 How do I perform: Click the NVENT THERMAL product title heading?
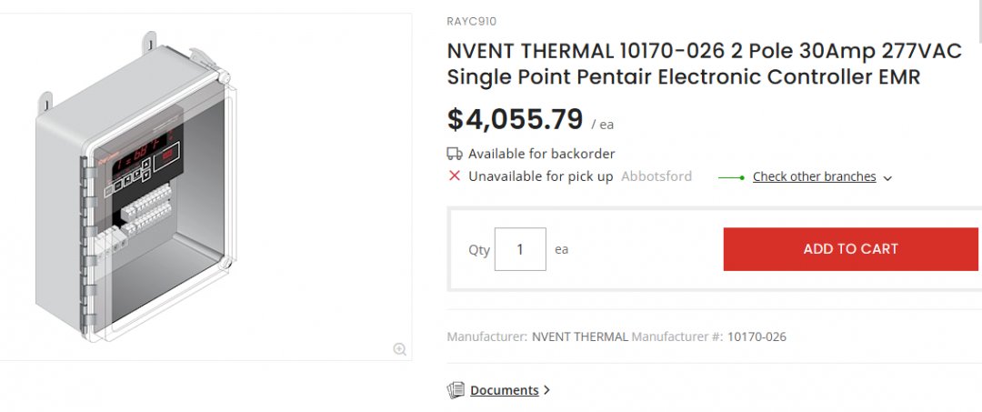(x=703, y=64)
